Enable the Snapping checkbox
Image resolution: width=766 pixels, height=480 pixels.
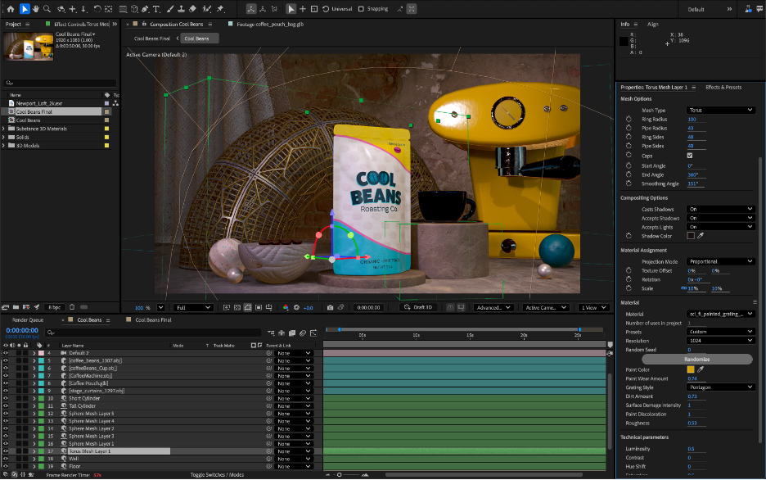point(362,9)
